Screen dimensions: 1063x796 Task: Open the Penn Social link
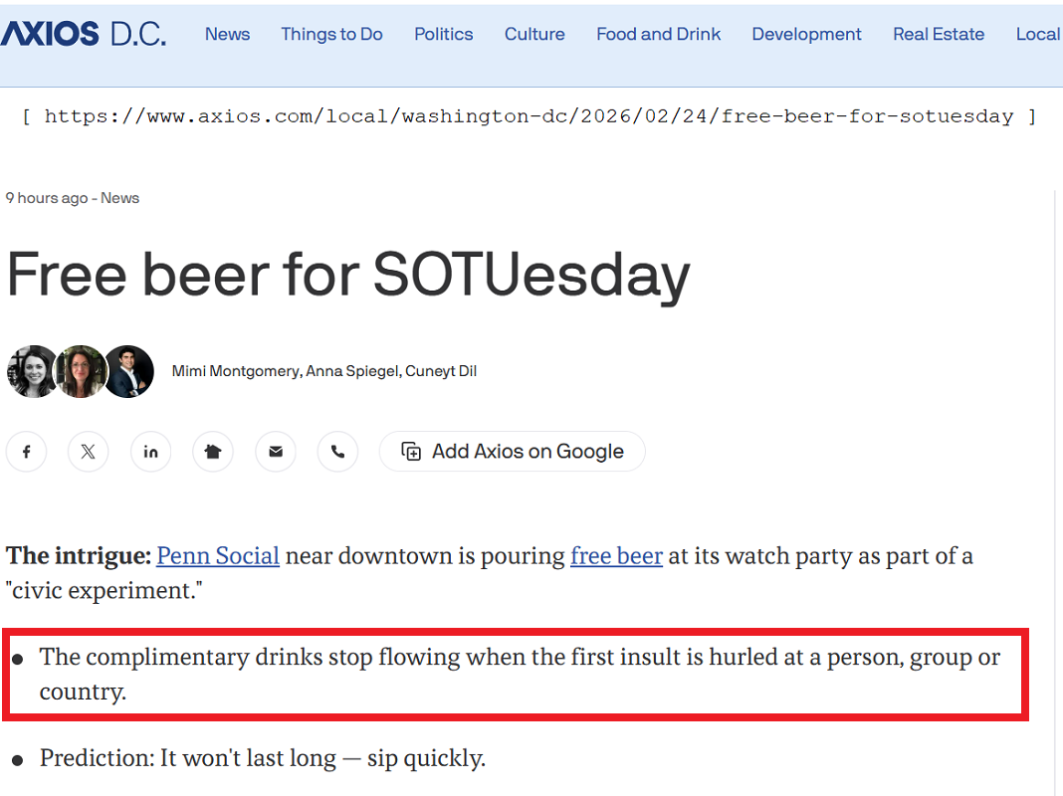218,555
